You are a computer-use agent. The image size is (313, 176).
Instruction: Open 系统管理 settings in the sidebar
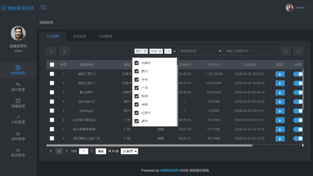pos(18,153)
